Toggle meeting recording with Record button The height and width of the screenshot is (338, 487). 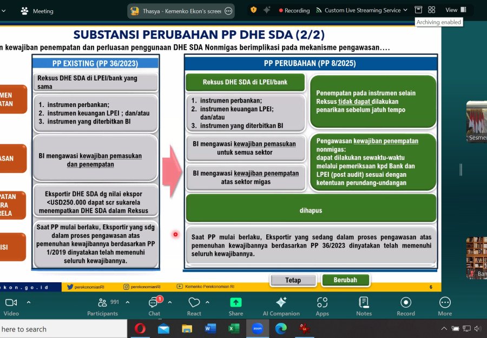point(406,307)
